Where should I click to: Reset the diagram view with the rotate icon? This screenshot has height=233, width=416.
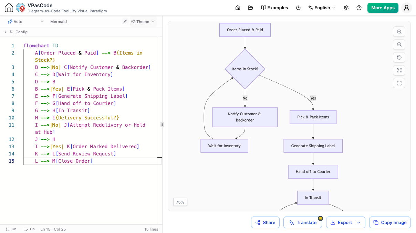tap(399, 57)
